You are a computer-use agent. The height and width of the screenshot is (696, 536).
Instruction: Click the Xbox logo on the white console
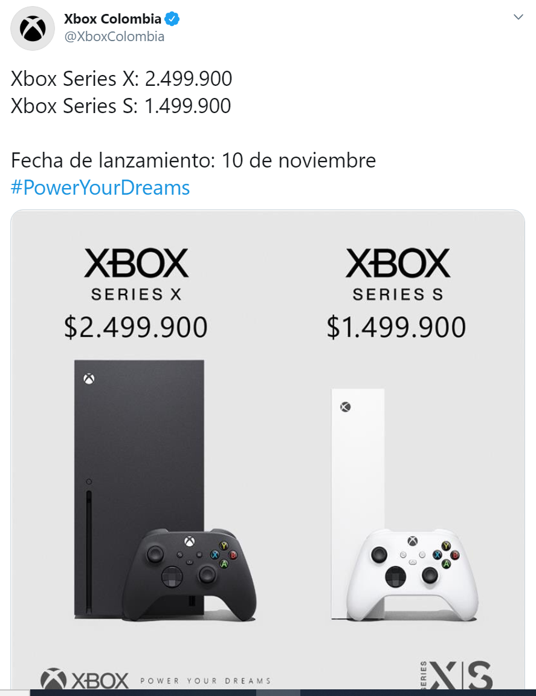pos(346,407)
